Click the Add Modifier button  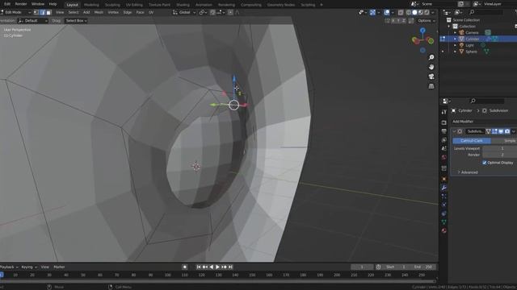tap(463, 122)
